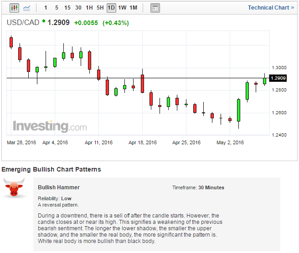The height and width of the screenshot is (253, 299).
Task: Select the 30 minute timeframe
Action: pyautogui.click(x=78, y=8)
